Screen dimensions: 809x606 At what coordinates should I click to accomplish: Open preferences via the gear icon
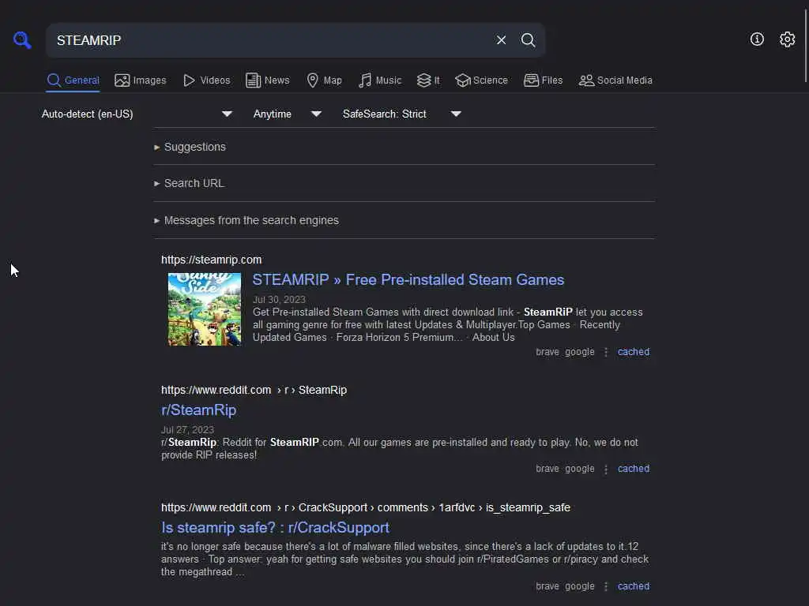[788, 39]
